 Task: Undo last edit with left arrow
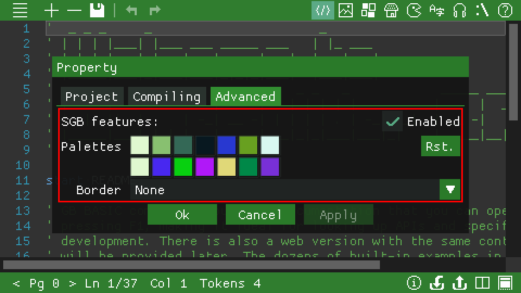click(131, 10)
